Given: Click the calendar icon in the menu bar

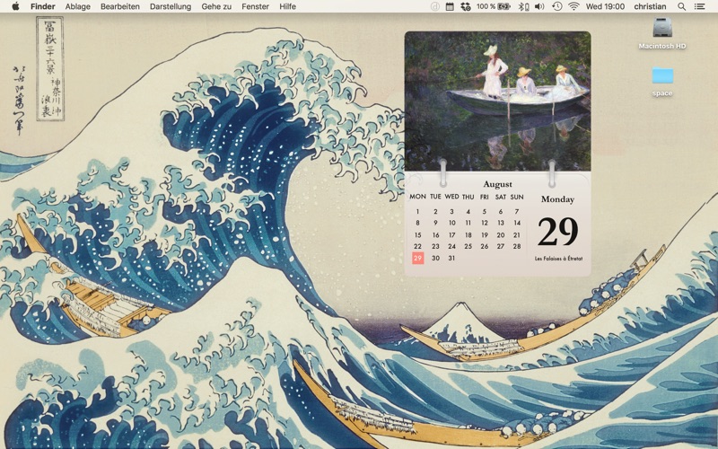Looking at the screenshot, I should (450, 6).
